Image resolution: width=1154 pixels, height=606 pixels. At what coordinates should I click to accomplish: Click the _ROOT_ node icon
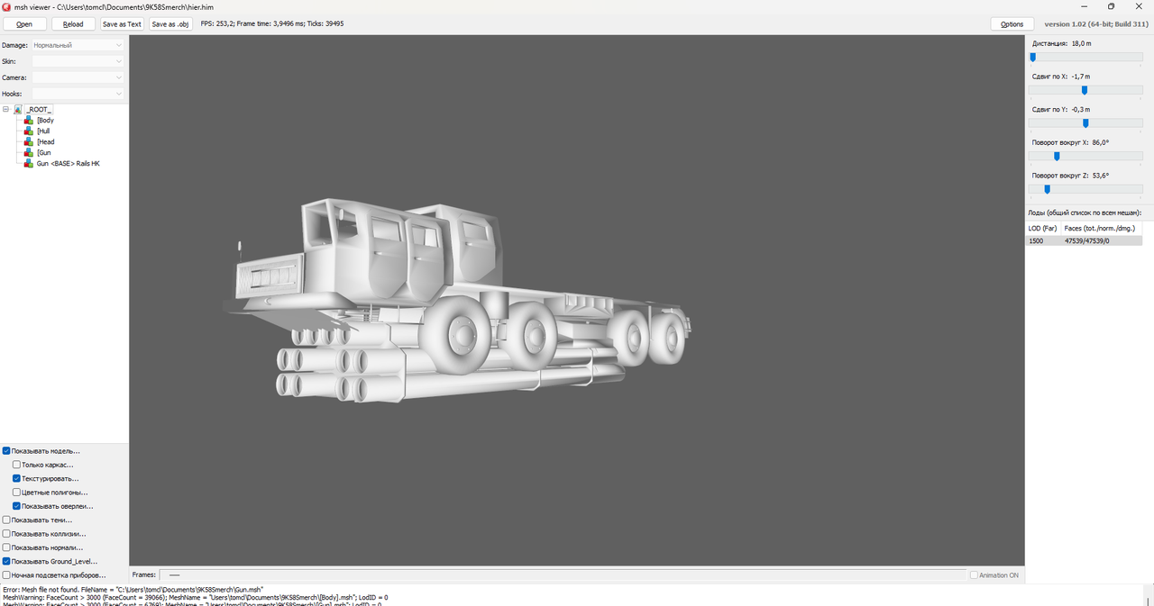coord(18,109)
